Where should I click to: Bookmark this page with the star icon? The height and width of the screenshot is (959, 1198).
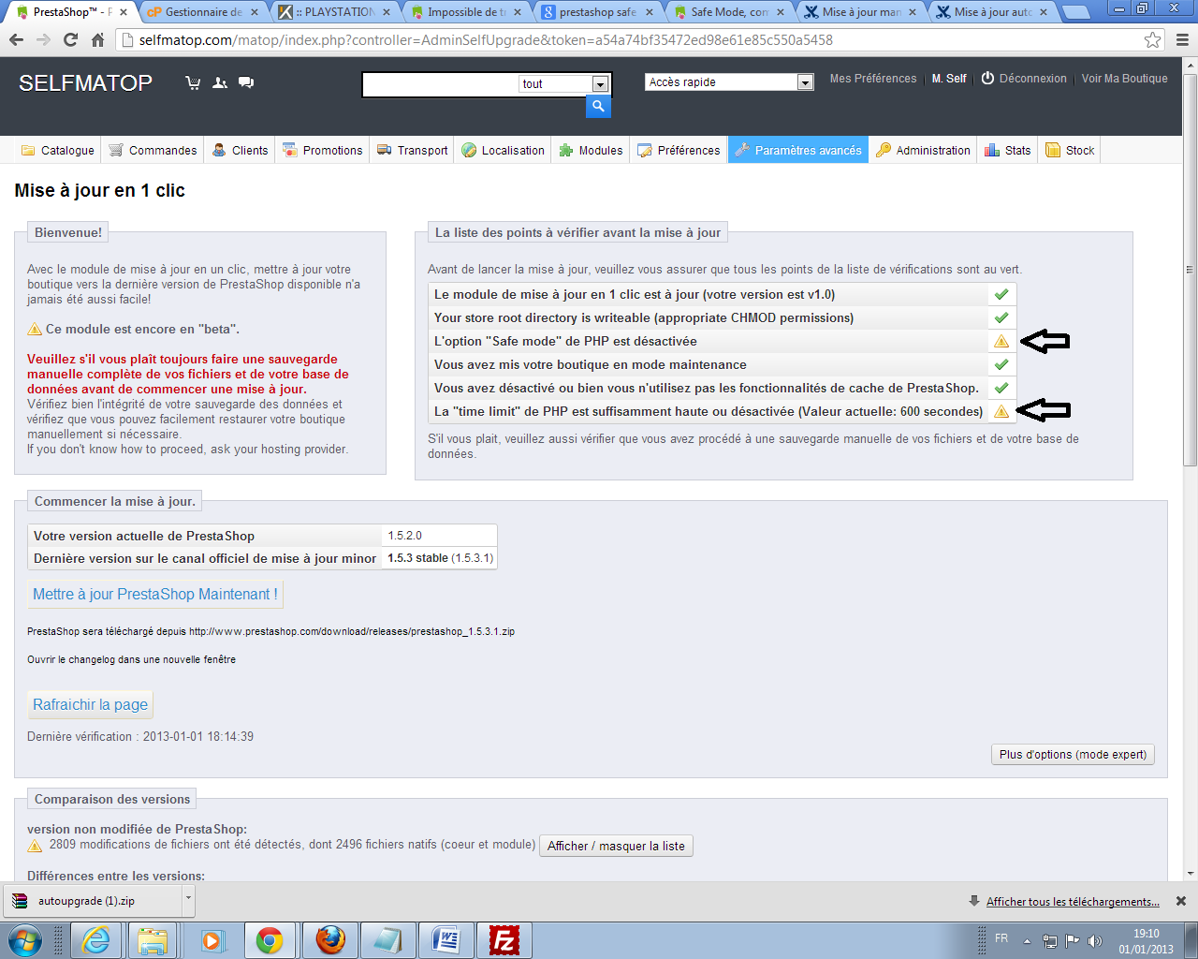click(x=1153, y=40)
